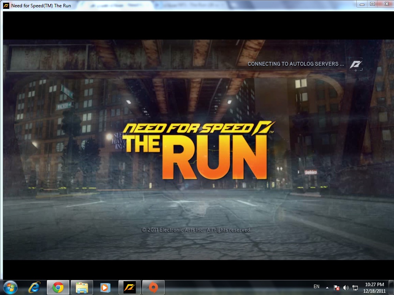Screen dimensions: 394x295
Task: Click the 'CONNECTING TO AUTOLOG SERVERS ...' text
Action: [x=296, y=64]
